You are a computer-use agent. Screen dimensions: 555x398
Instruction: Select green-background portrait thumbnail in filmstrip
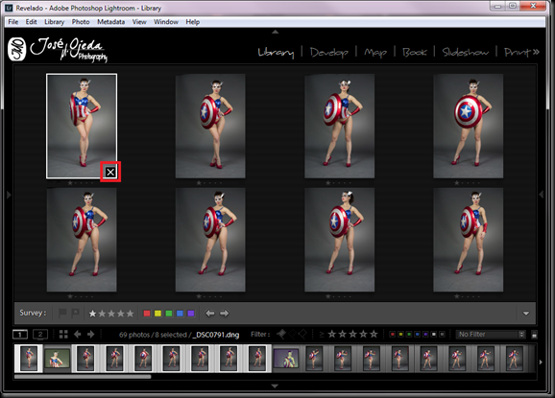coord(58,359)
